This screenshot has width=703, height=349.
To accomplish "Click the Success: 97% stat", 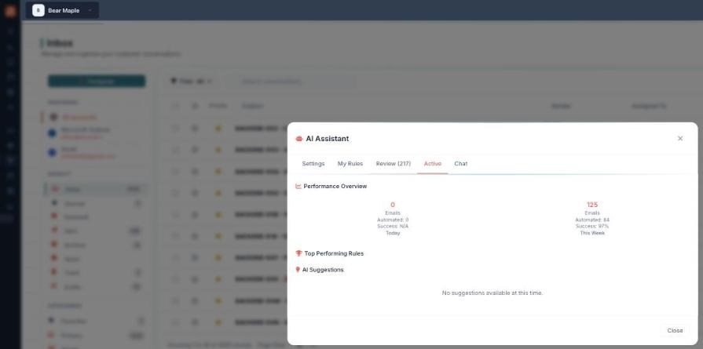I will point(592,227).
